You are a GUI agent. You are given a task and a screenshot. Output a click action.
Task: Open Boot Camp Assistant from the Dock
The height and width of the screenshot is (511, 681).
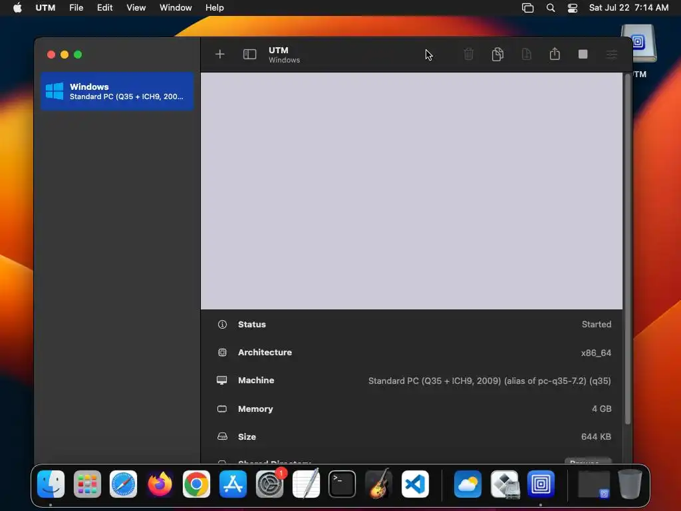(x=505, y=484)
